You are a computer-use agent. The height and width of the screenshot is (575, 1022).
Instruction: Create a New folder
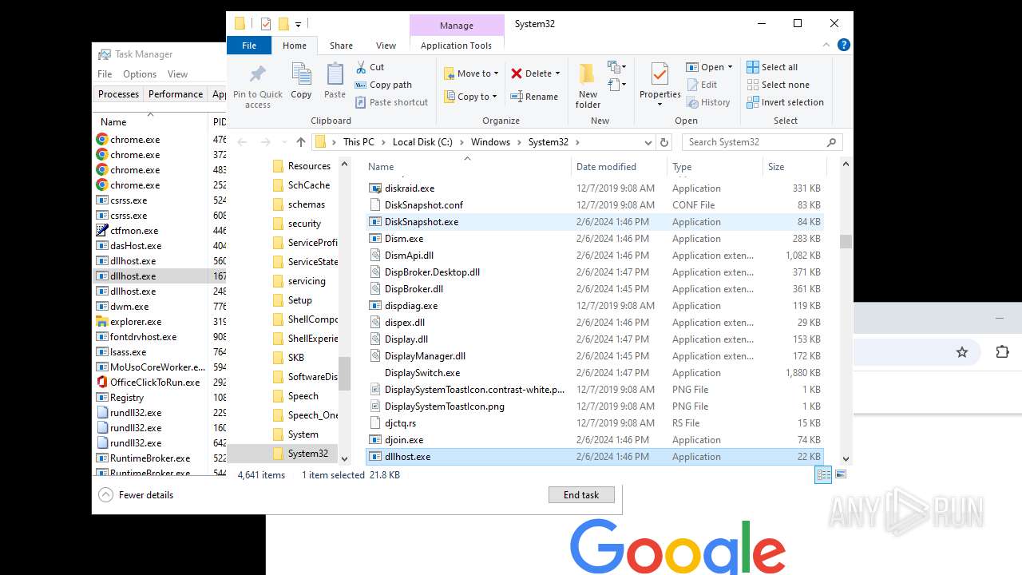click(588, 86)
